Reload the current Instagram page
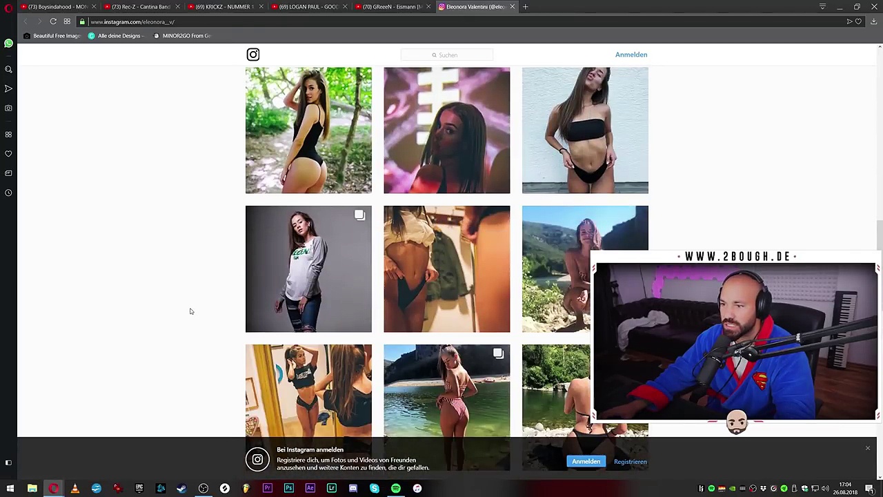883x497 pixels. [x=53, y=21]
